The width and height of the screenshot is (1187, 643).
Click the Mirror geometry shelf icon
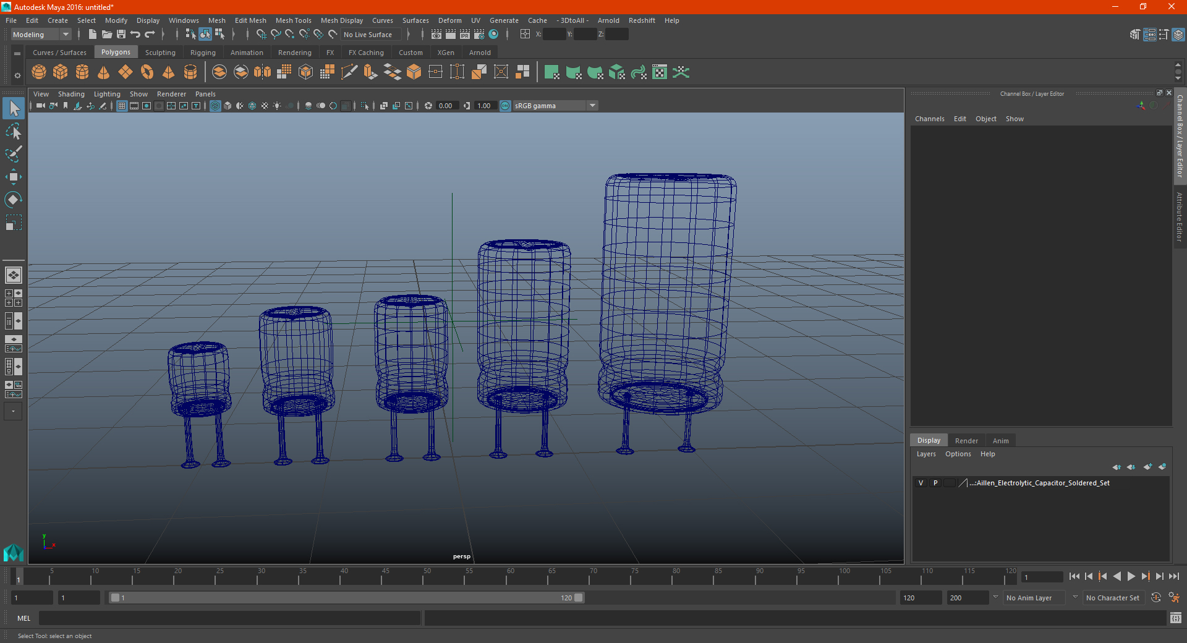coord(263,72)
